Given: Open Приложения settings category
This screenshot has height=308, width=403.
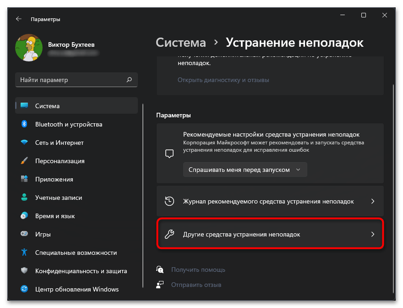Looking at the screenshot, I should (x=54, y=179).
